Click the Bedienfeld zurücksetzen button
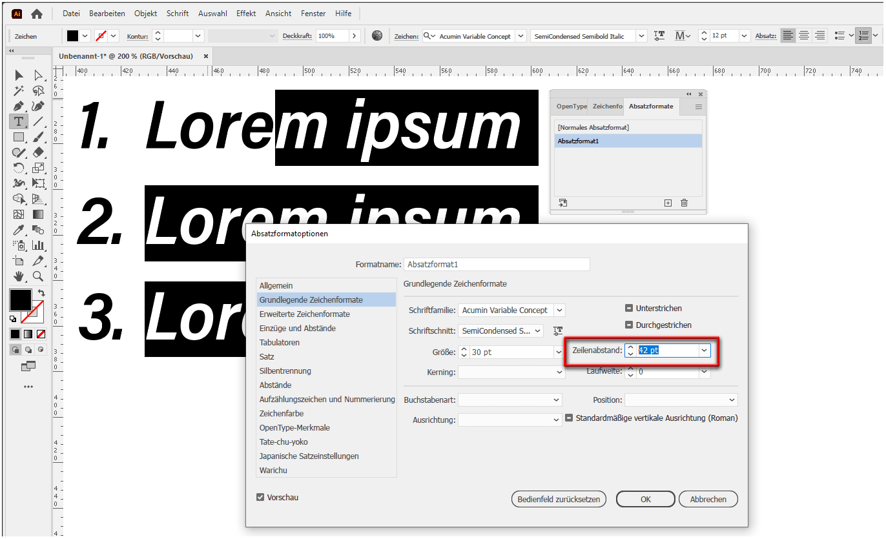Screen dimensions: 886x539 coord(559,498)
